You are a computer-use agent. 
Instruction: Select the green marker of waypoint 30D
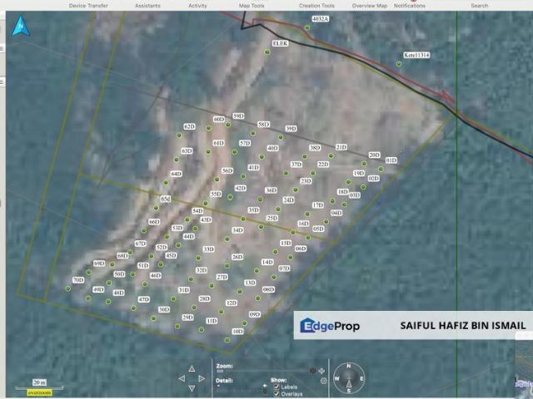153,318
